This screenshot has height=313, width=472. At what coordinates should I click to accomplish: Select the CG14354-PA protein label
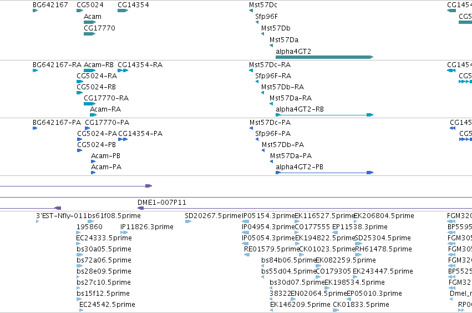[140, 134]
